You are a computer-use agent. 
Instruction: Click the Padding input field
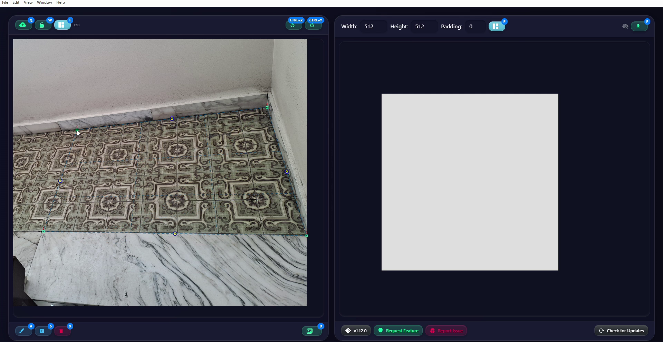[x=475, y=27]
